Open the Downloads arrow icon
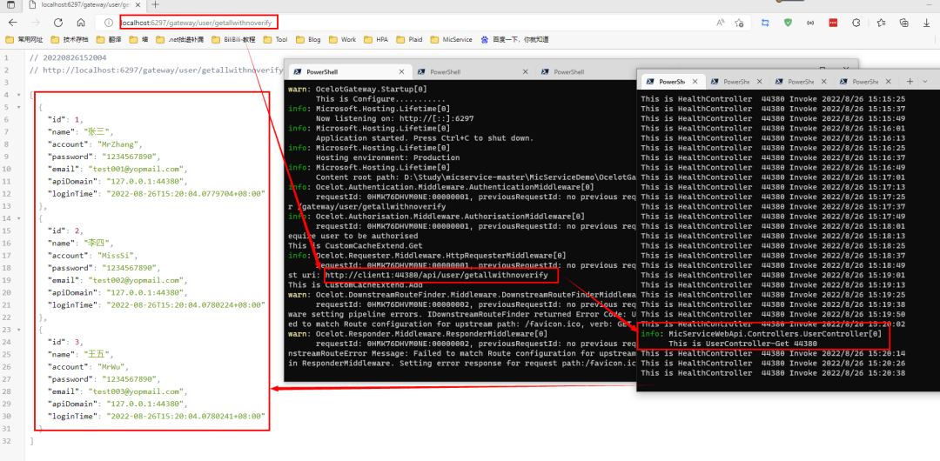This screenshot has height=461, width=940. 926,23
